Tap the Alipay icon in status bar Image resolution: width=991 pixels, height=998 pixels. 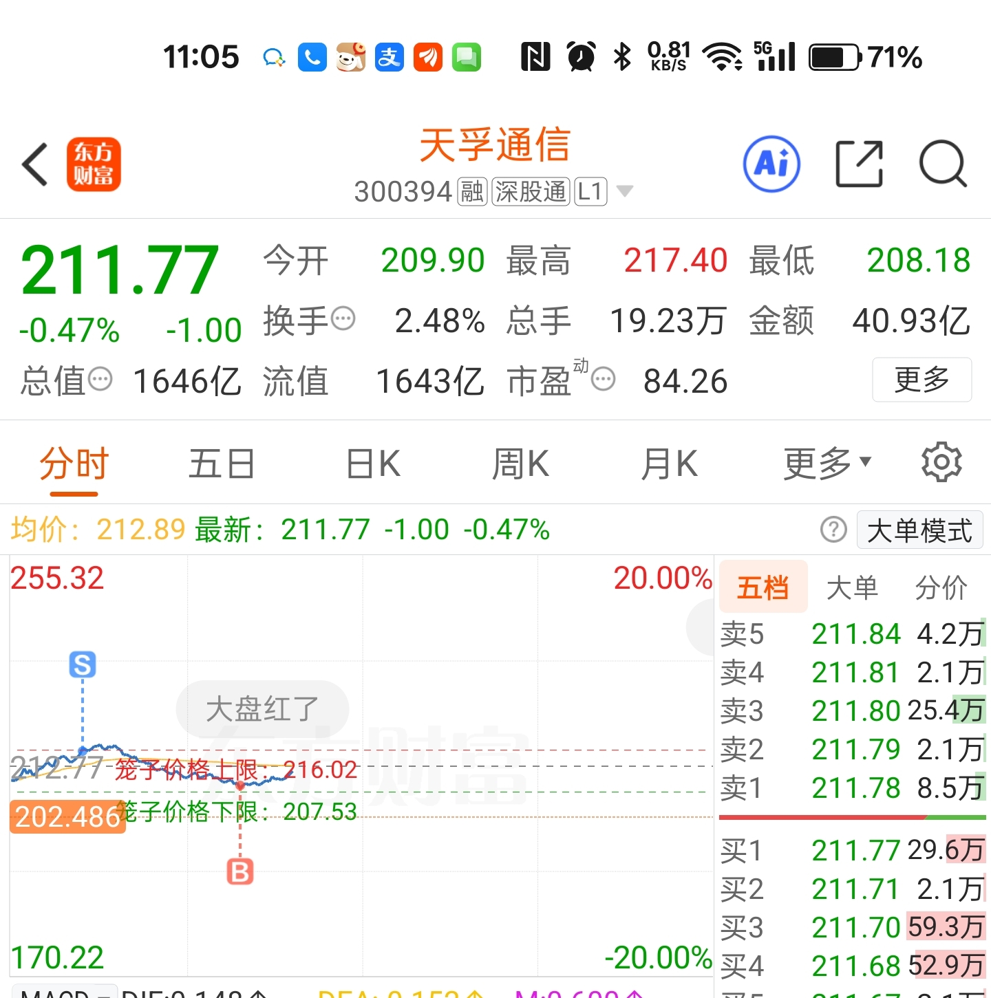(x=389, y=57)
